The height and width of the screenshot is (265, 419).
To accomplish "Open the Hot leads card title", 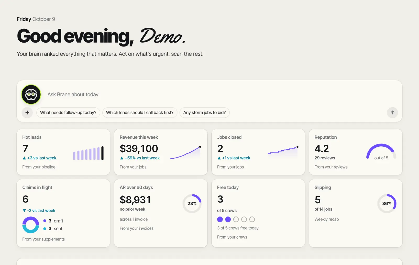I will click(x=32, y=137).
